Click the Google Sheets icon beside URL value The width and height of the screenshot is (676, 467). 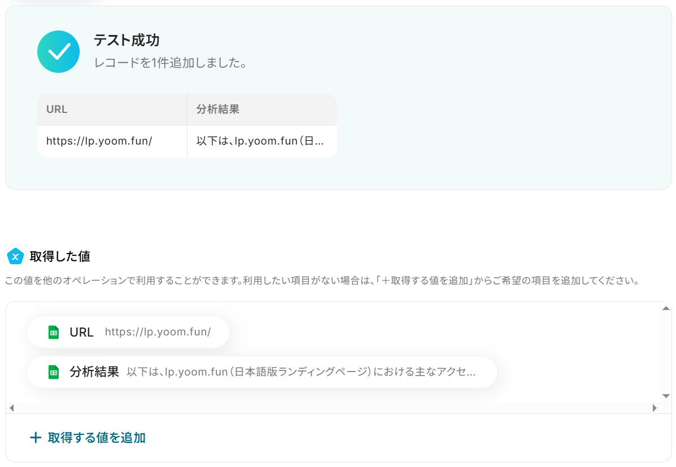(54, 332)
